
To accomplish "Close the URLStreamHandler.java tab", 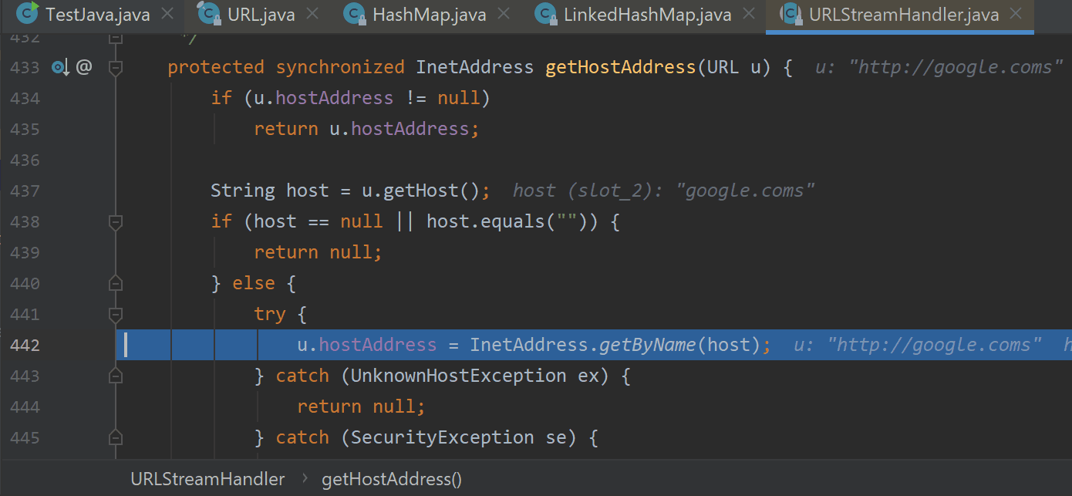I will tap(1016, 14).
